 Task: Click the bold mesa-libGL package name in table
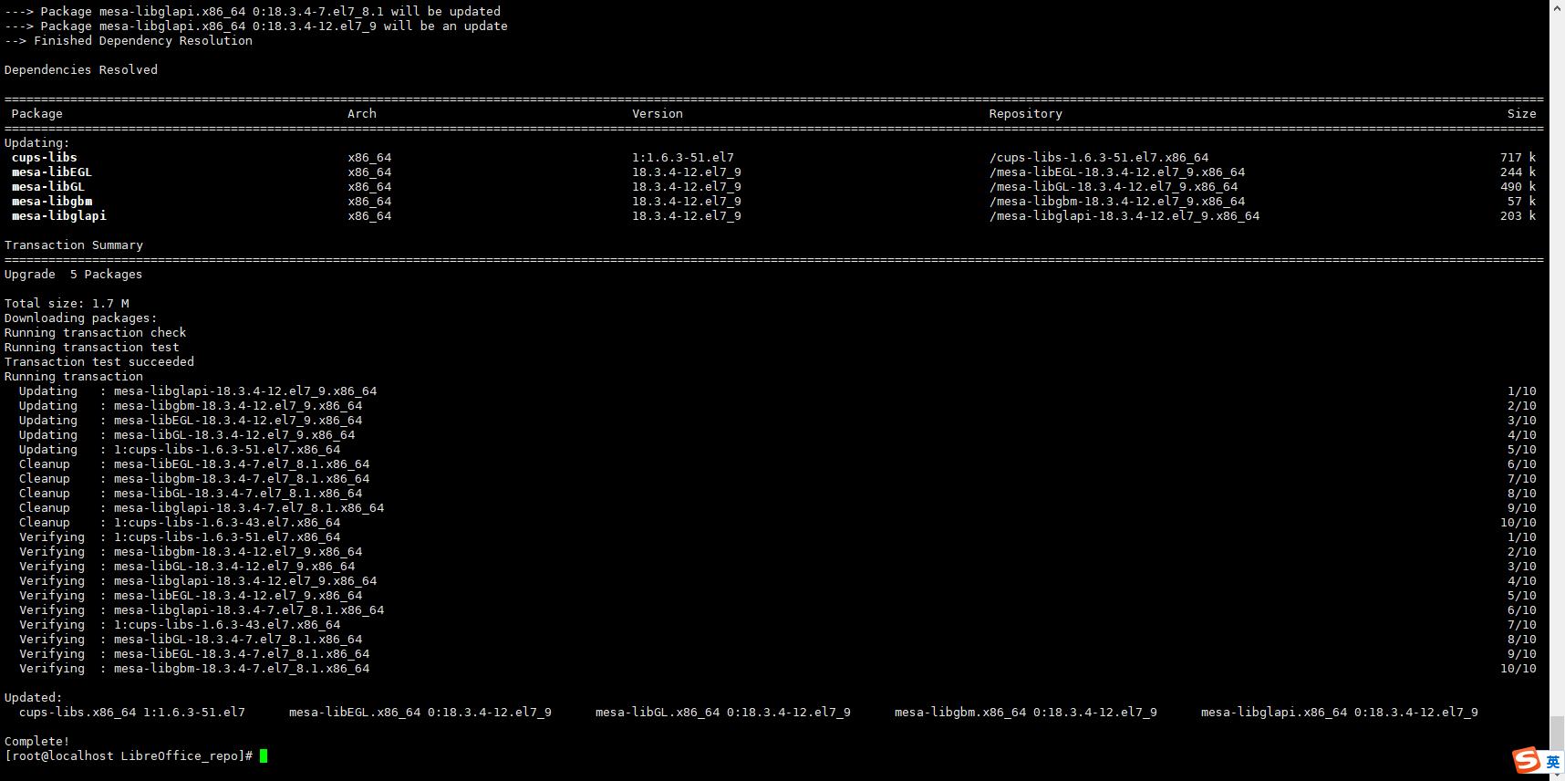click(47, 186)
